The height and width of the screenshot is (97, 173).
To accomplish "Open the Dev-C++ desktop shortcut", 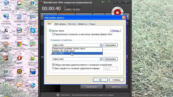I will (33, 72).
